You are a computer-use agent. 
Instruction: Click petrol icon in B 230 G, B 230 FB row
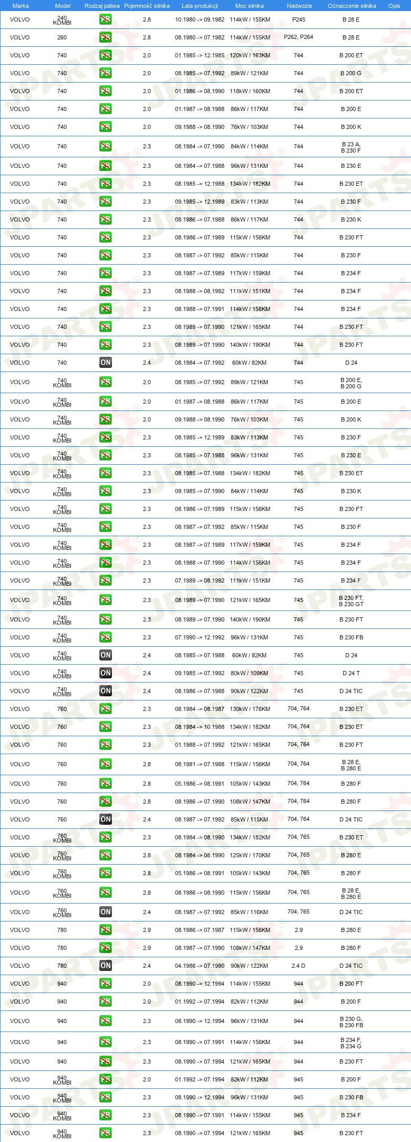click(106, 1021)
